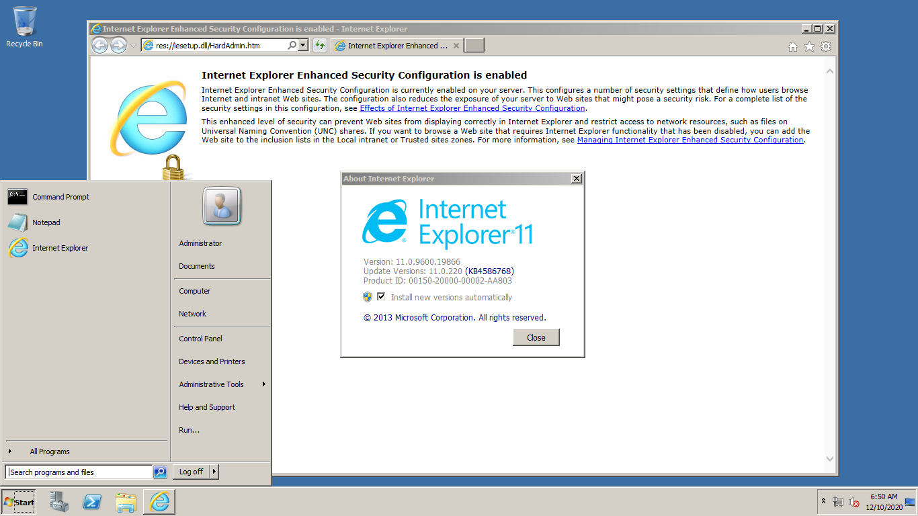Open Command Prompt from Start menu
This screenshot has width=918, height=516.
tap(86, 197)
